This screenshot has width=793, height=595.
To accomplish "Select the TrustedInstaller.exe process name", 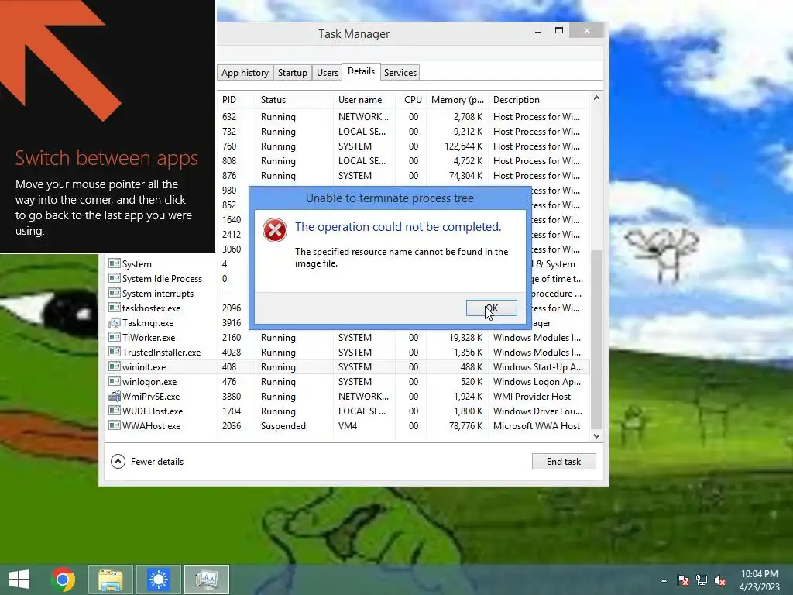I will click(x=161, y=353).
